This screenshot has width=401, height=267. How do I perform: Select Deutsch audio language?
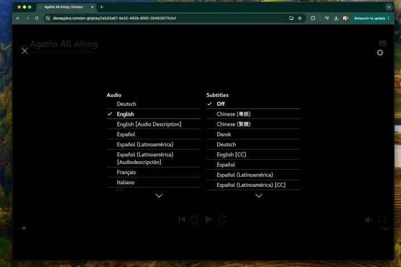tap(126, 104)
